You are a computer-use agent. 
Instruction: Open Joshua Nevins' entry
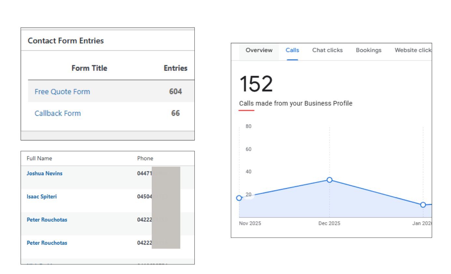coord(45,174)
